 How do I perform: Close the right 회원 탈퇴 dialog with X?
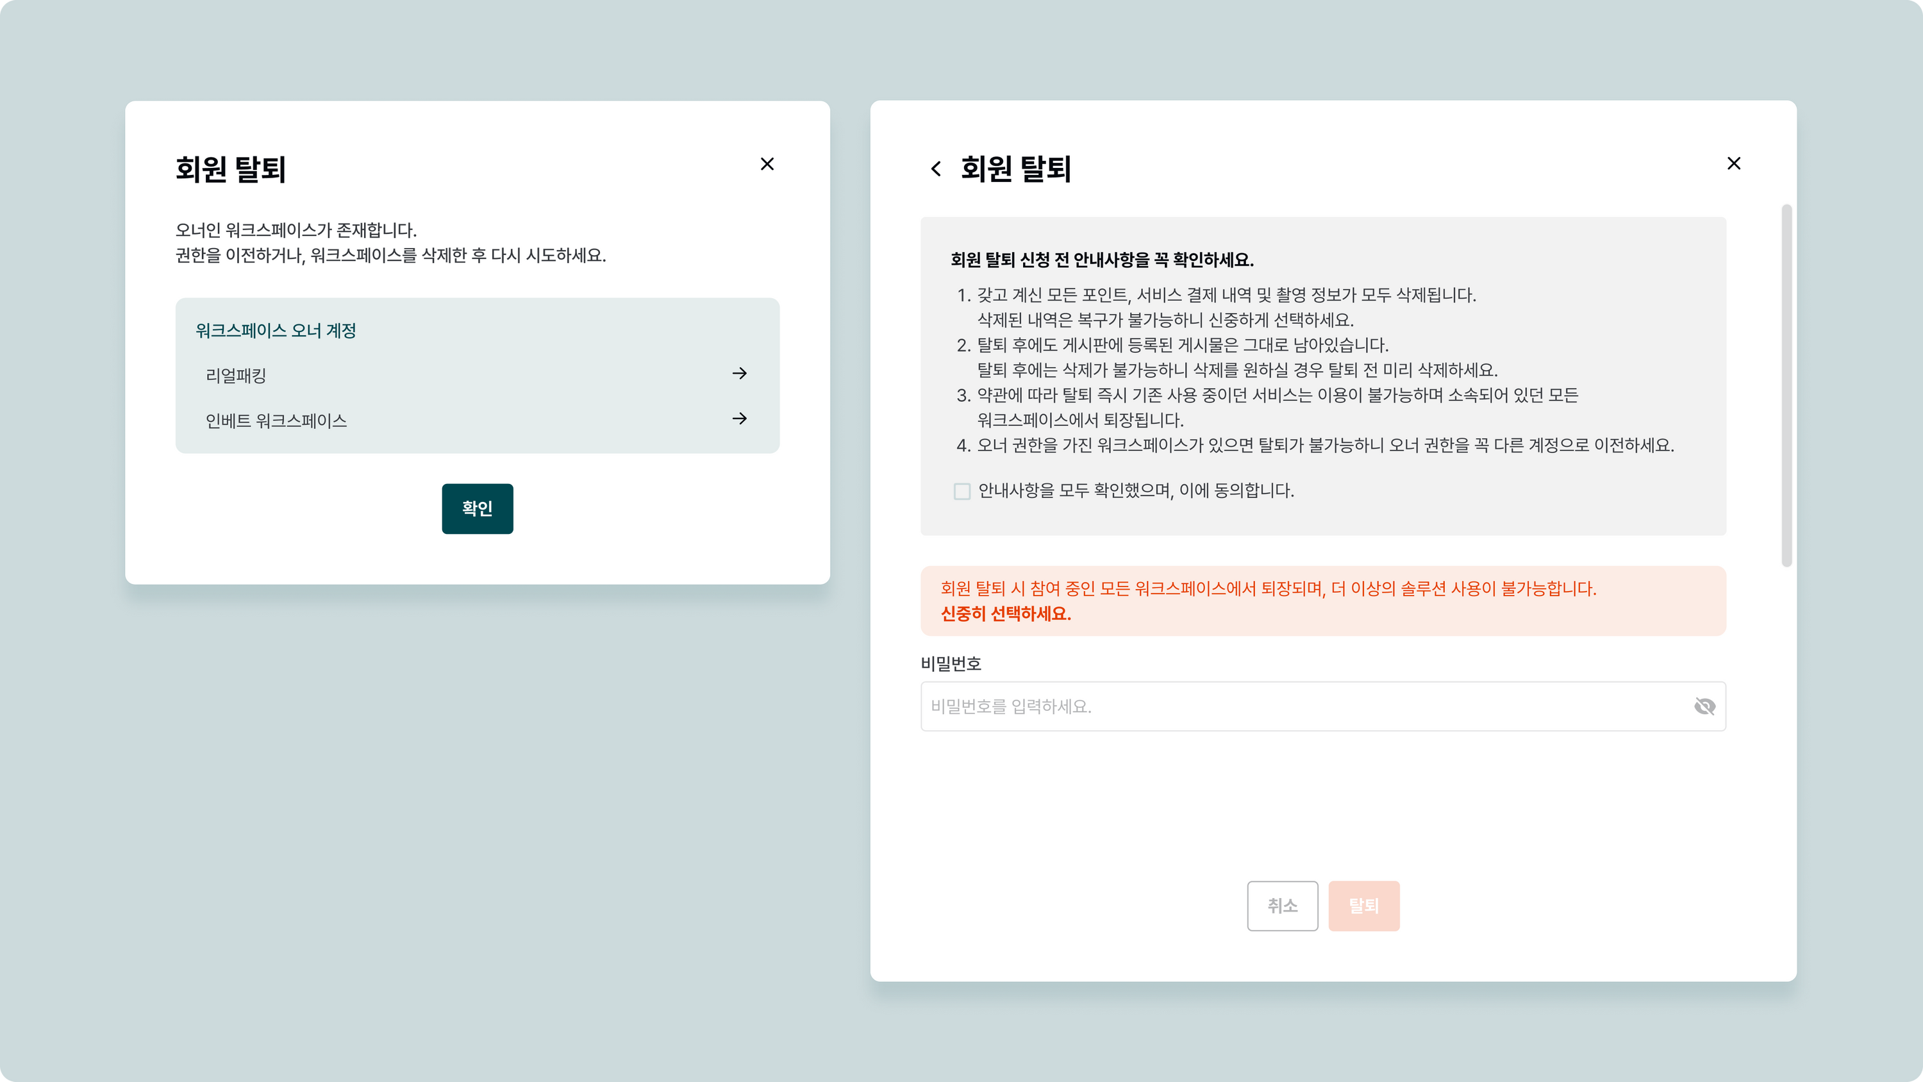click(x=1733, y=163)
